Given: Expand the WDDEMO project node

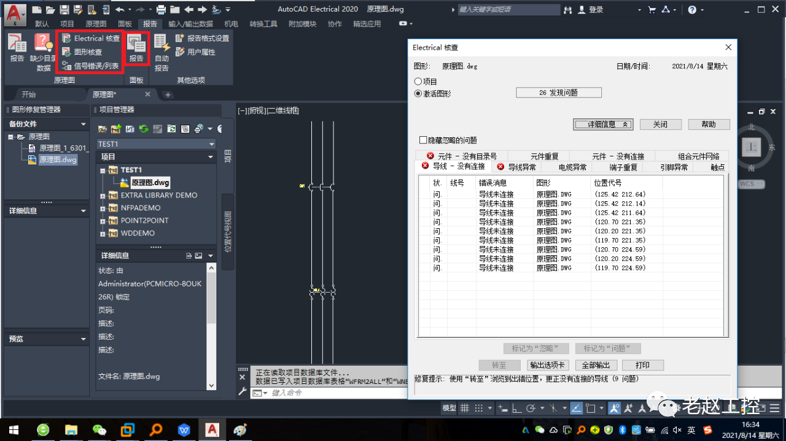Looking at the screenshot, I should pyautogui.click(x=103, y=233).
